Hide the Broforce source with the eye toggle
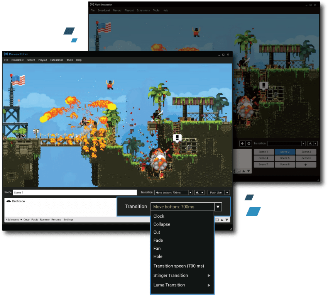 (x=9, y=201)
